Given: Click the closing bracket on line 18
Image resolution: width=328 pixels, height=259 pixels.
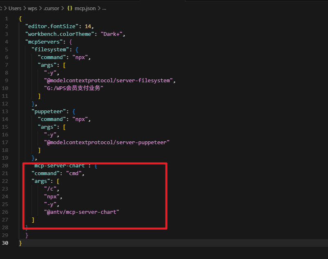Looking at the screenshot, I should (x=39, y=150).
